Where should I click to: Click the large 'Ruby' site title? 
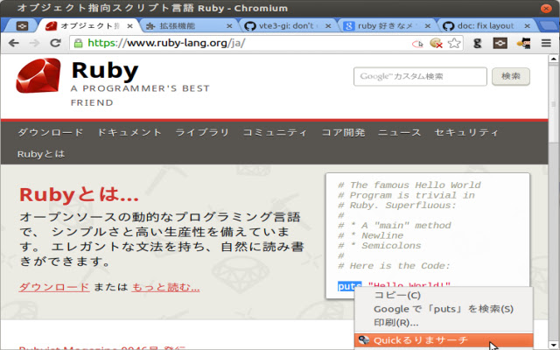coord(105,70)
